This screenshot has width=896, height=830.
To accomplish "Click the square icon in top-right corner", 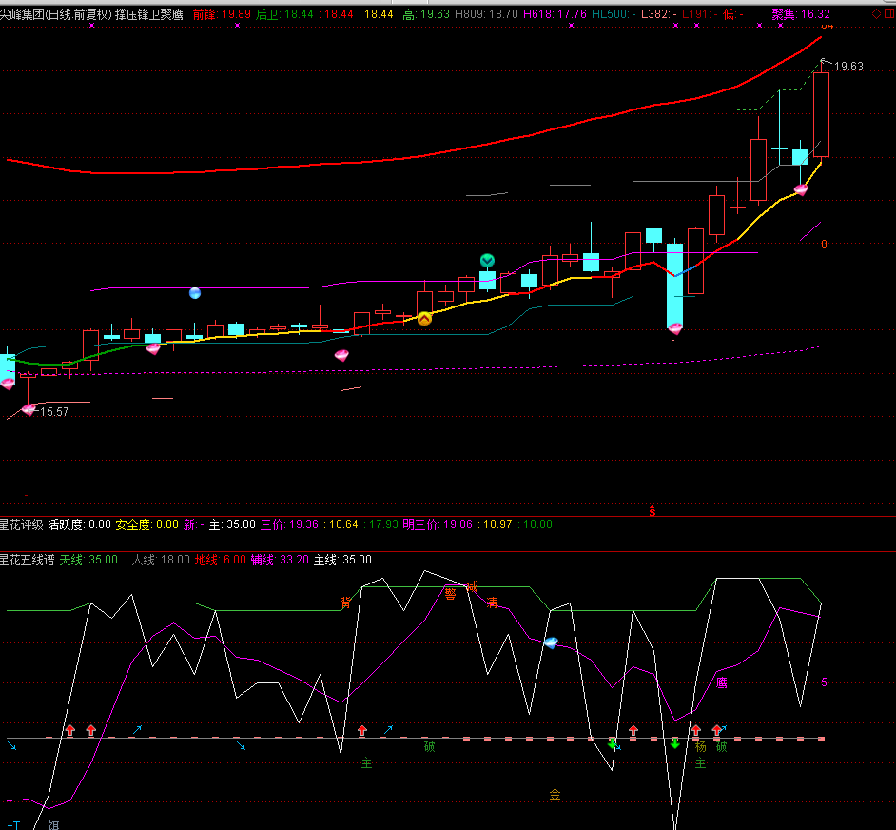I will (x=889, y=14).
